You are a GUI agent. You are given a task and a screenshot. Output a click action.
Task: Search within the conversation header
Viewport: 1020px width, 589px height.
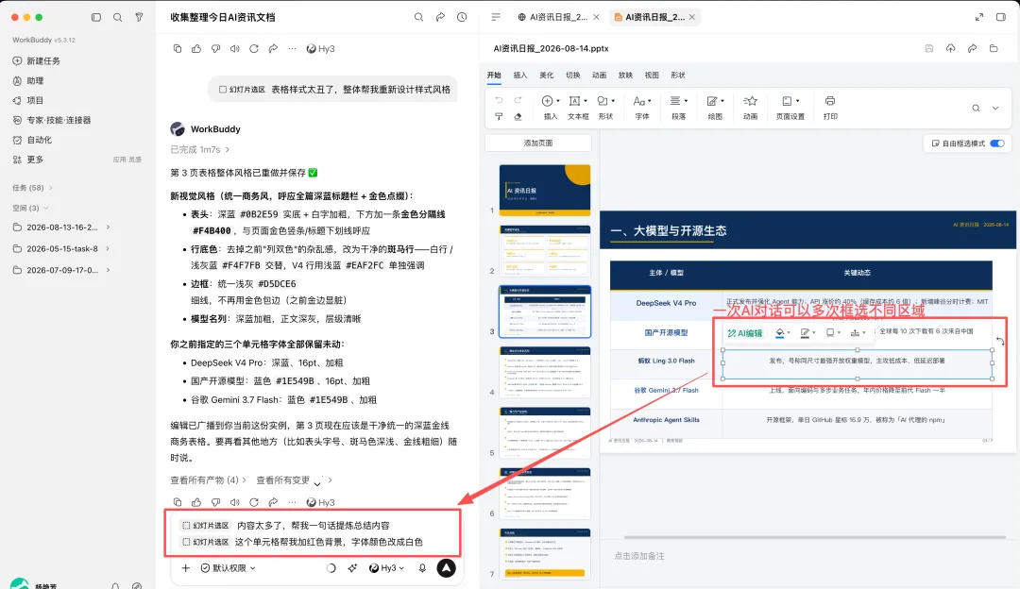point(419,18)
